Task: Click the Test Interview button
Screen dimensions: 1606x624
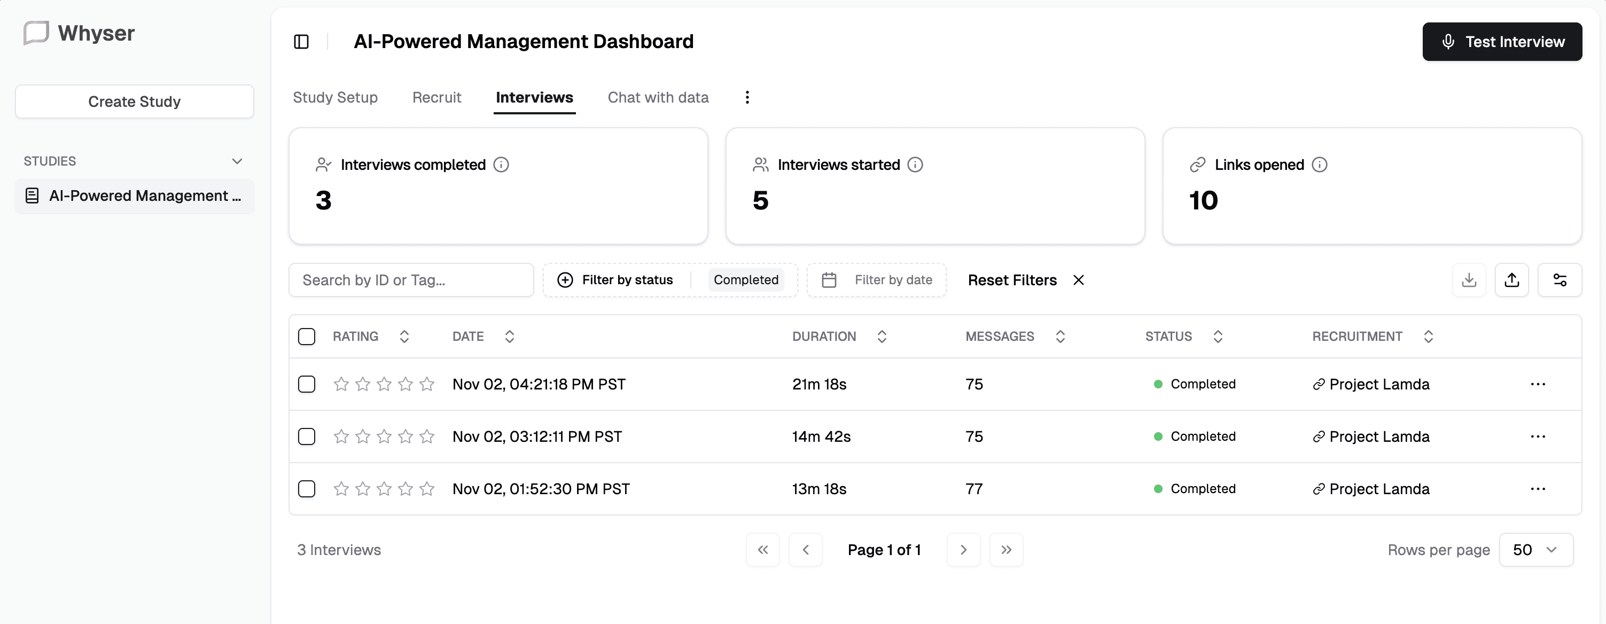Action: (x=1501, y=42)
